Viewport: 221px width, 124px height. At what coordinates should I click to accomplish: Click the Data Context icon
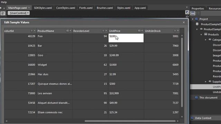pos(192,118)
